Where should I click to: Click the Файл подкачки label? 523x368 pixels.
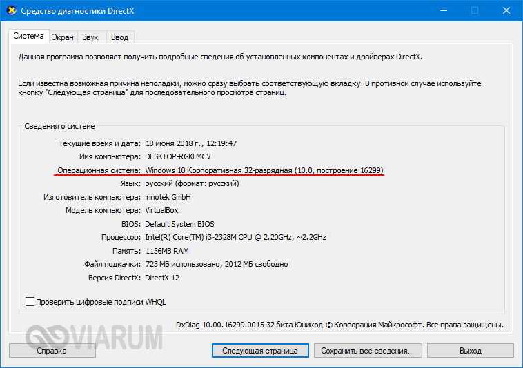112,264
